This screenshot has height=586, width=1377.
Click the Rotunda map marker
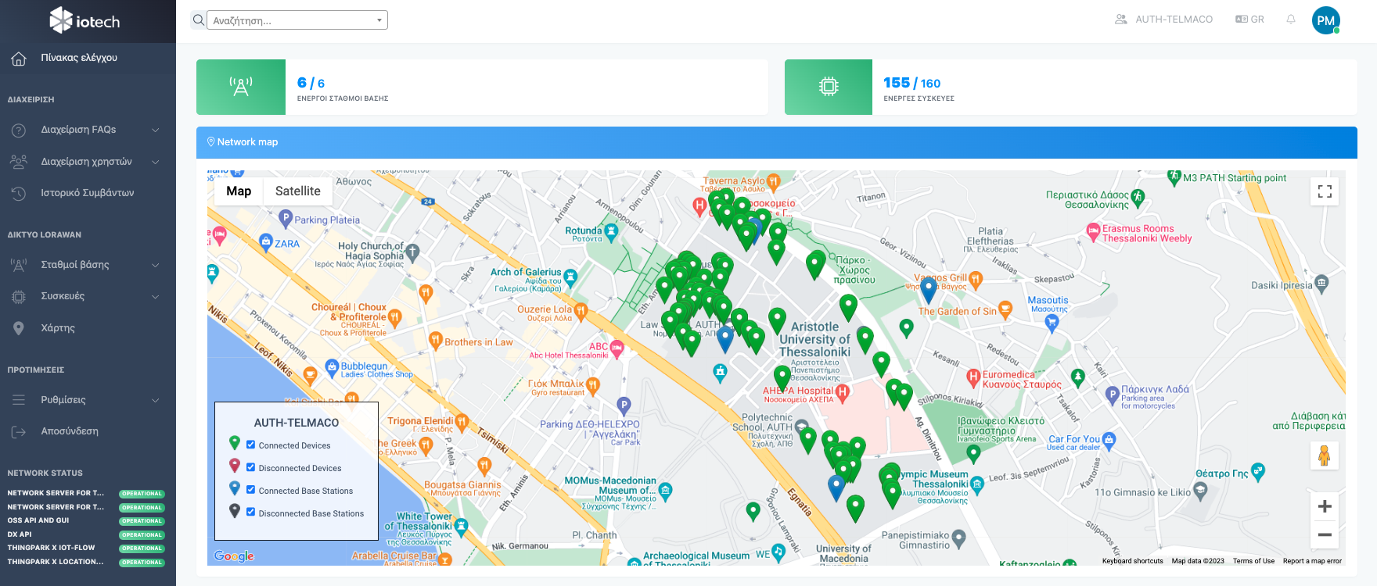[x=612, y=231]
